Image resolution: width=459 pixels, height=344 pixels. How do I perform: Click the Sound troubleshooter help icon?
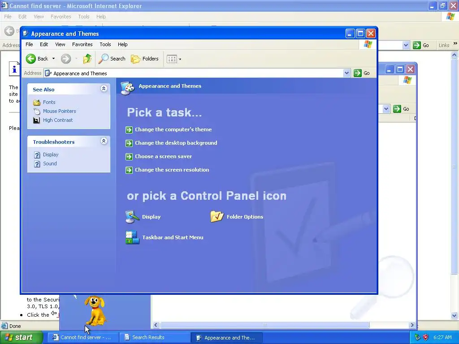[37, 164]
